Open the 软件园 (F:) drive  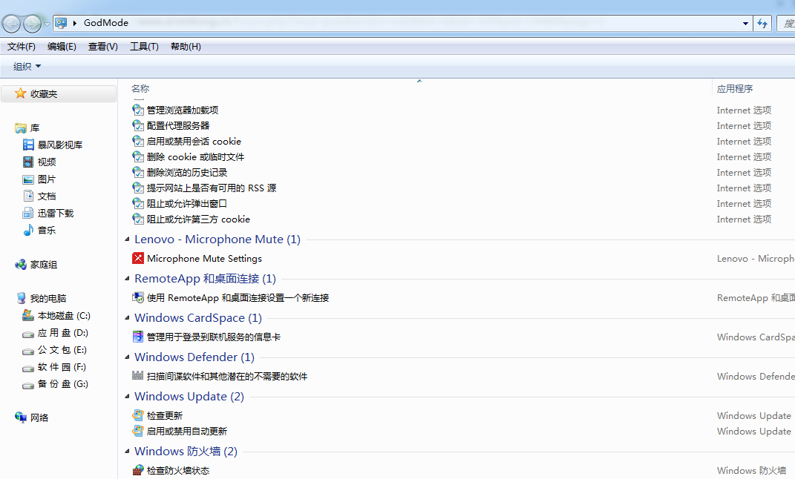click(x=54, y=367)
